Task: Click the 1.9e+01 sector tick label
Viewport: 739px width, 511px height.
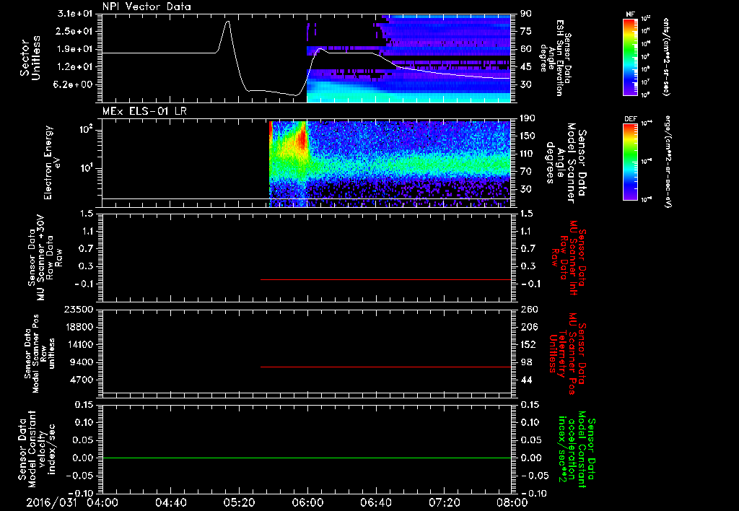Action: [x=75, y=49]
